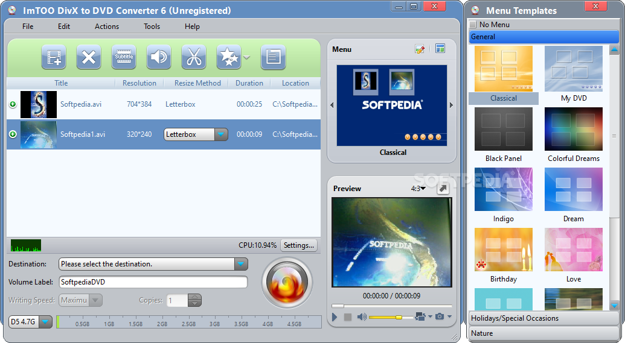
Task: Stop the preview playback
Action: 348,316
